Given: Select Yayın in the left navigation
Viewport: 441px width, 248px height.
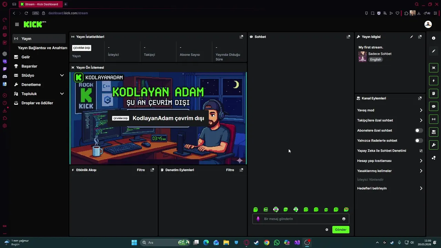Looking at the screenshot, I should point(39,39).
